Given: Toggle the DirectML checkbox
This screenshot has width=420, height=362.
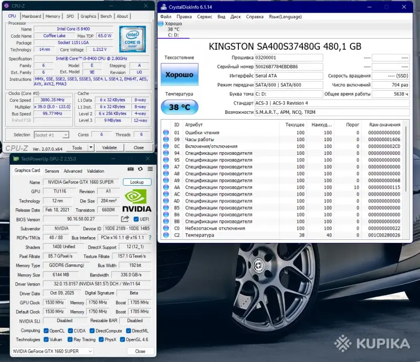Looking at the screenshot, I should point(129,331).
